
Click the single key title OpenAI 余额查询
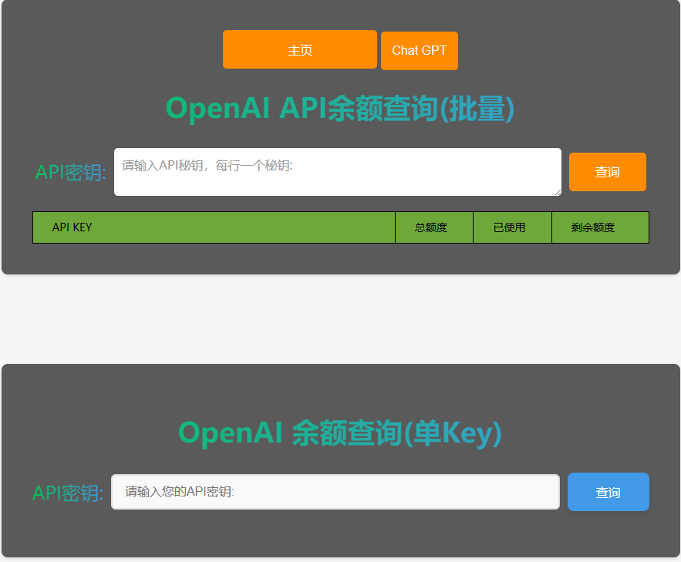tap(340, 432)
